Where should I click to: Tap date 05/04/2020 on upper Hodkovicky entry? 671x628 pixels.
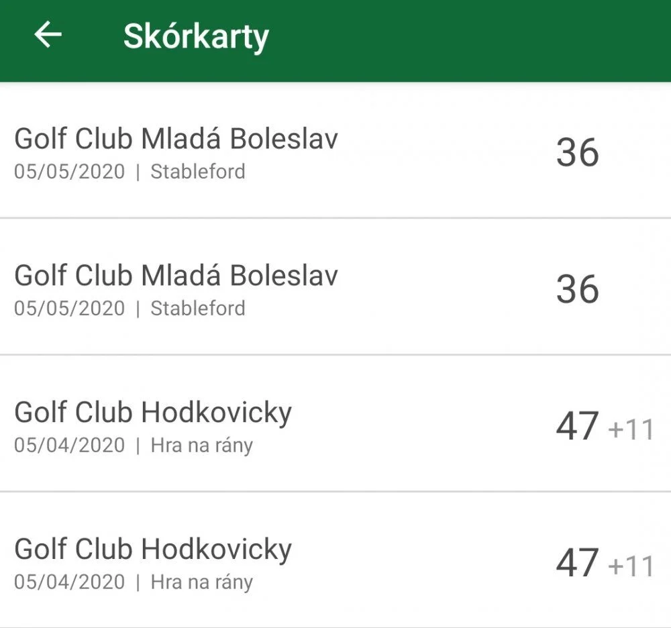pyautogui.click(x=69, y=446)
